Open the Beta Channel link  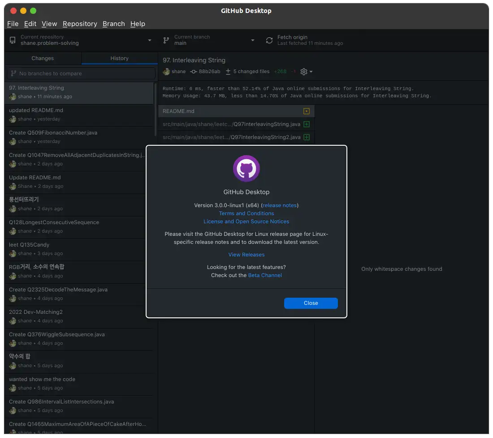pyautogui.click(x=265, y=275)
